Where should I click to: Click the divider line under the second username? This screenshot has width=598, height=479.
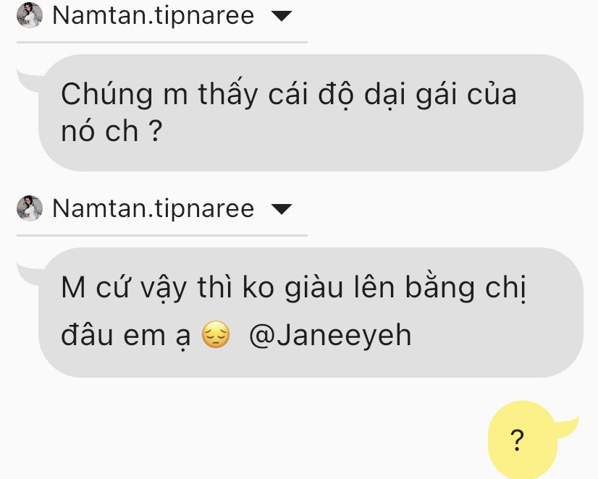(162, 235)
